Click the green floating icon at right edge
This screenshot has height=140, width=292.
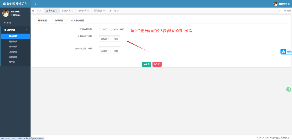click(x=289, y=89)
